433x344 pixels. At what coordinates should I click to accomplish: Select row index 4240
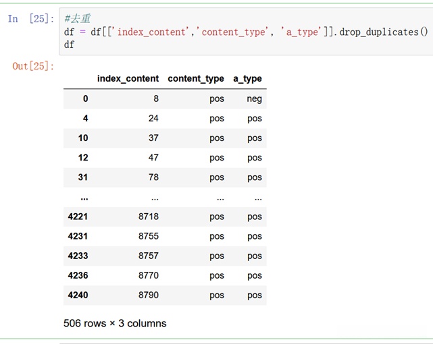click(78, 295)
